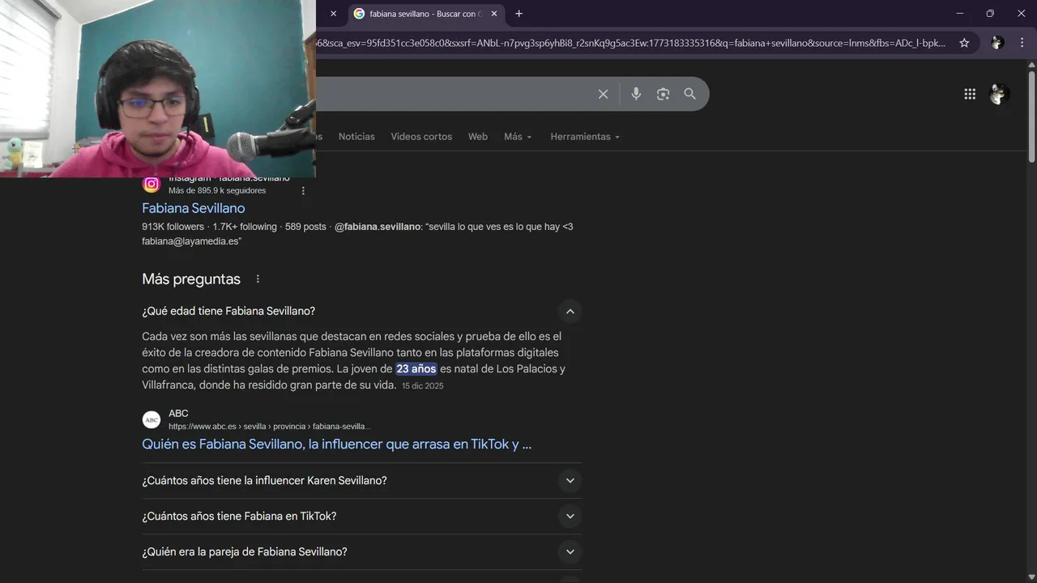Image resolution: width=1037 pixels, height=583 pixels.
Task: Minimize the Chrome window
Action: pyautogui.click(x=960, y=14)
